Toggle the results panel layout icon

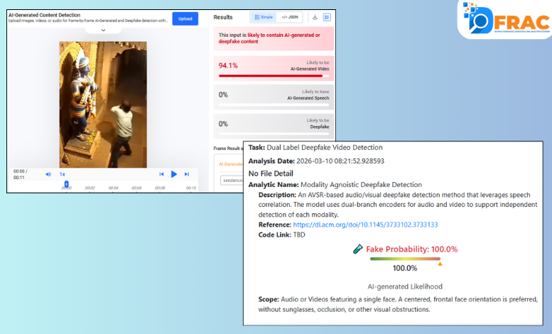point(327,16)
